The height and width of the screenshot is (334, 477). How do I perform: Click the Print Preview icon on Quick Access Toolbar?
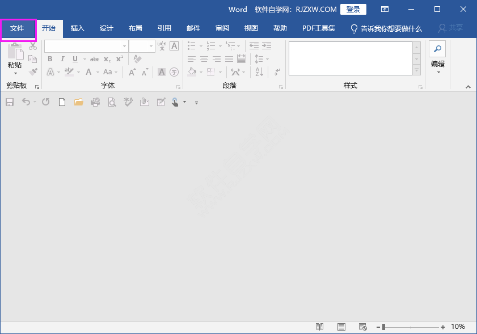click(x=111, y=102)
